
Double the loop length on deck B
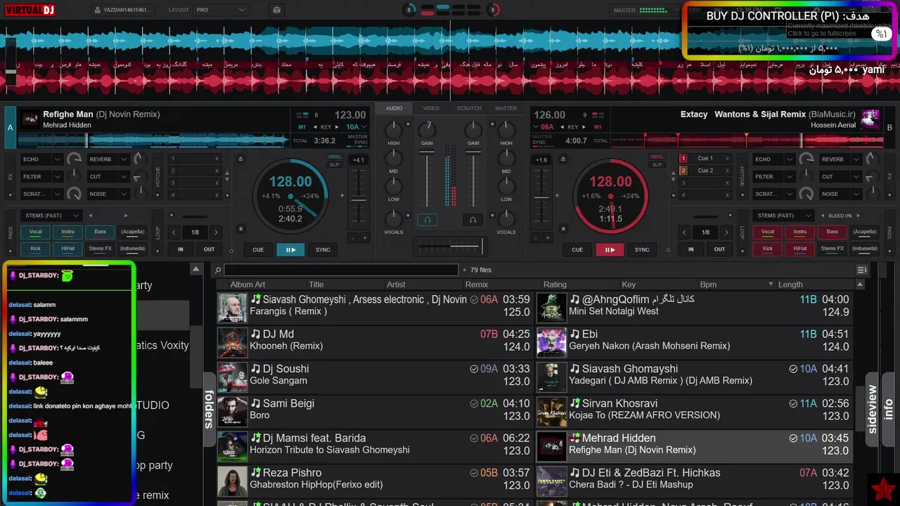726,232
